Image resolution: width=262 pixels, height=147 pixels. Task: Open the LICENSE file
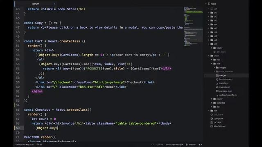click(x=217, y=122)
